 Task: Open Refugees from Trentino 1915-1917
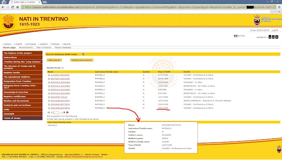(22, 87)
